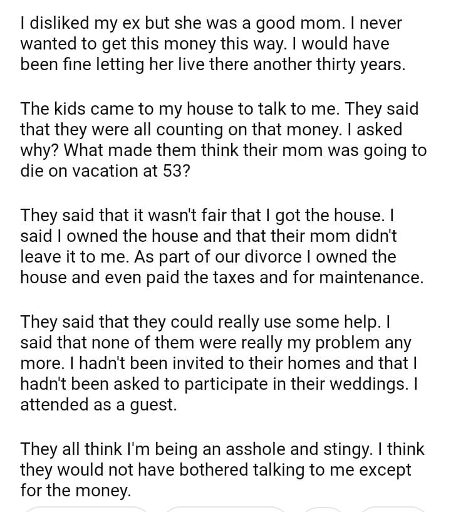The height and width of the screenshot is (512, 451).
Task: Click the paragraph starting "I disliked my ex"
Action: tap(213, 44)
